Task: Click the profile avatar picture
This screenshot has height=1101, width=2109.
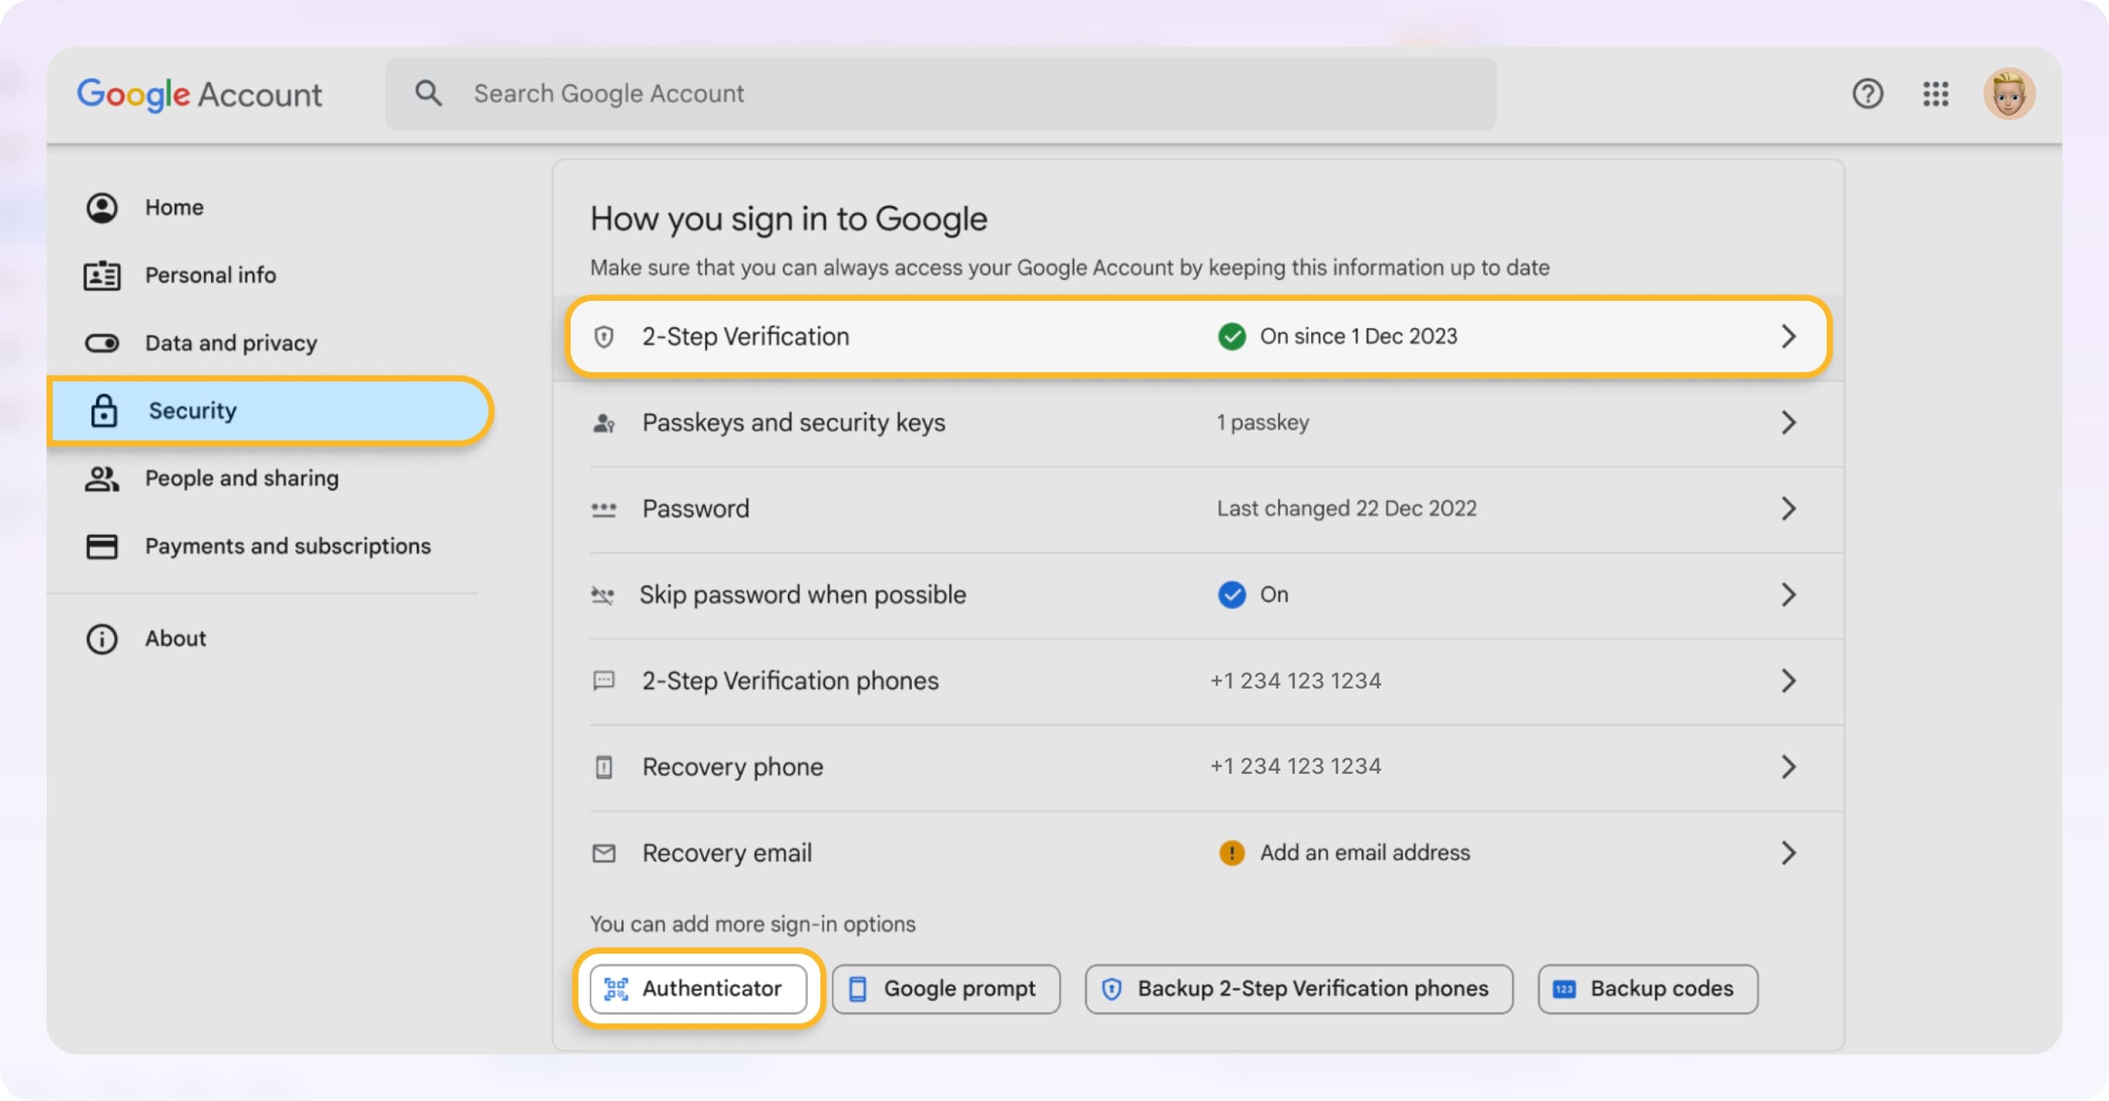Action: (x=2011, y=93)
